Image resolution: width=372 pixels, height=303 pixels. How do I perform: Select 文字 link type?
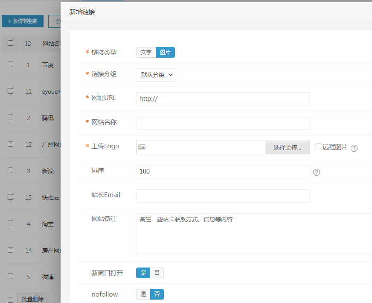pos(146,52)
